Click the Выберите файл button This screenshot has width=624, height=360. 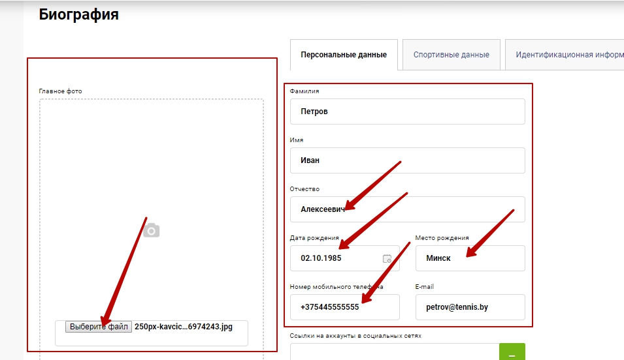(x=100, y=327)
